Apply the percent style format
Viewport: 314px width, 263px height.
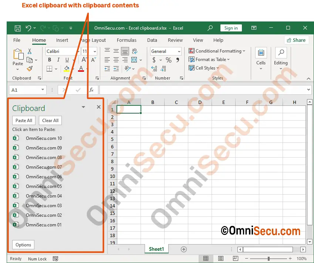pyautogui.click(x=168, y=60)
